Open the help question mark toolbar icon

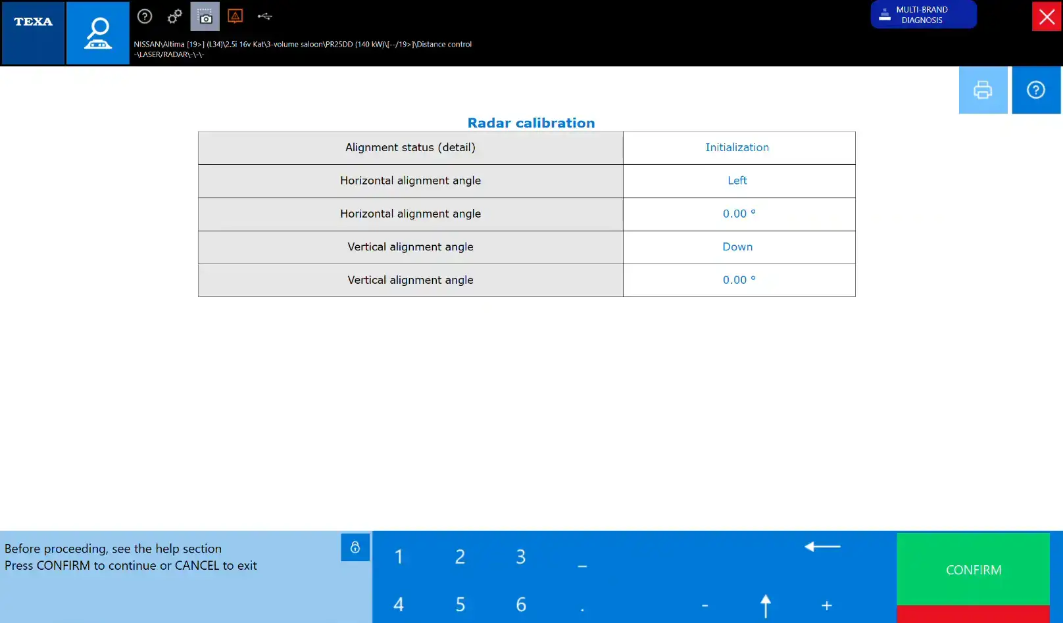click(x=145, y=16)
